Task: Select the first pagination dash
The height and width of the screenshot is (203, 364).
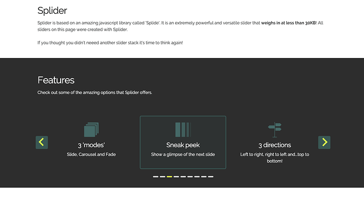Action: [x=156, y=177]
